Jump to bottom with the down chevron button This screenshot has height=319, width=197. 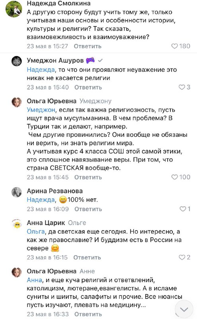pyautogui.click(x=184, y=310)
